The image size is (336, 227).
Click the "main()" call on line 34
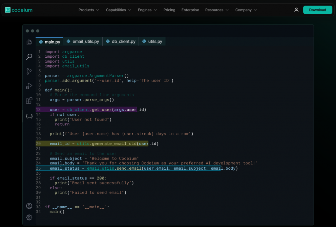pos(57,212)
